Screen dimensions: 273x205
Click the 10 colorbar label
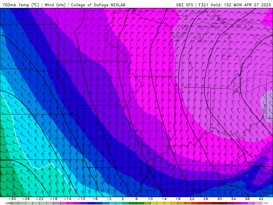coord(150,199)
